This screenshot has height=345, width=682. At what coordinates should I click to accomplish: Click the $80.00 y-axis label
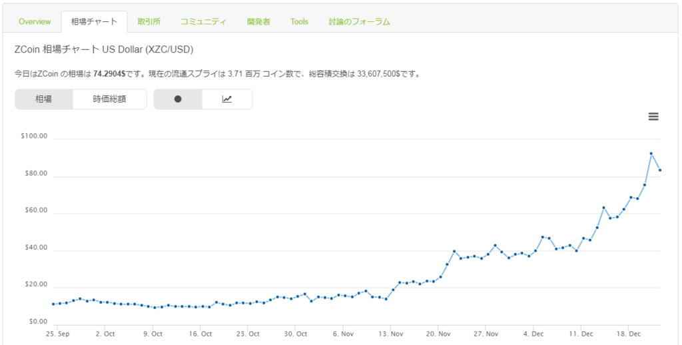(x=35, y=174)
